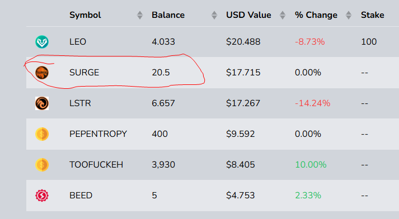Image resolution: width=399 pixels, height=219 pixels.
Task: Click PEPENTROPY balance 400
Action: pyautogui.click(x=160, y=134)
